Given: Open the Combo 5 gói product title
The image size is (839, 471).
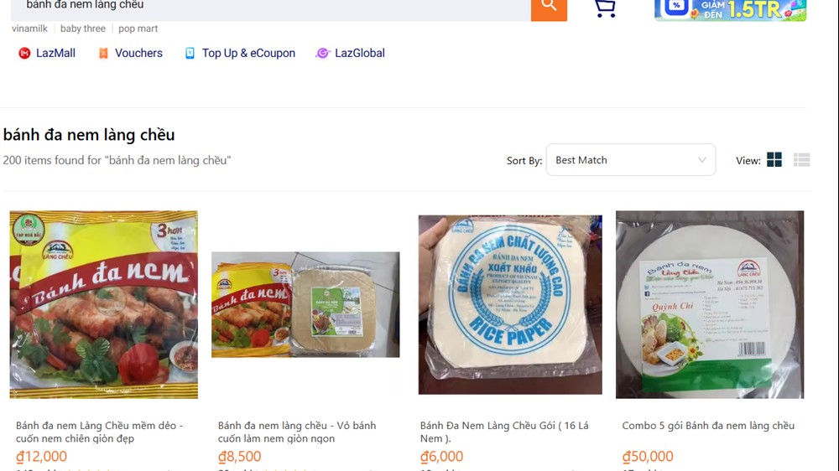Looking at the screenshot, I should tap(708, 426).
